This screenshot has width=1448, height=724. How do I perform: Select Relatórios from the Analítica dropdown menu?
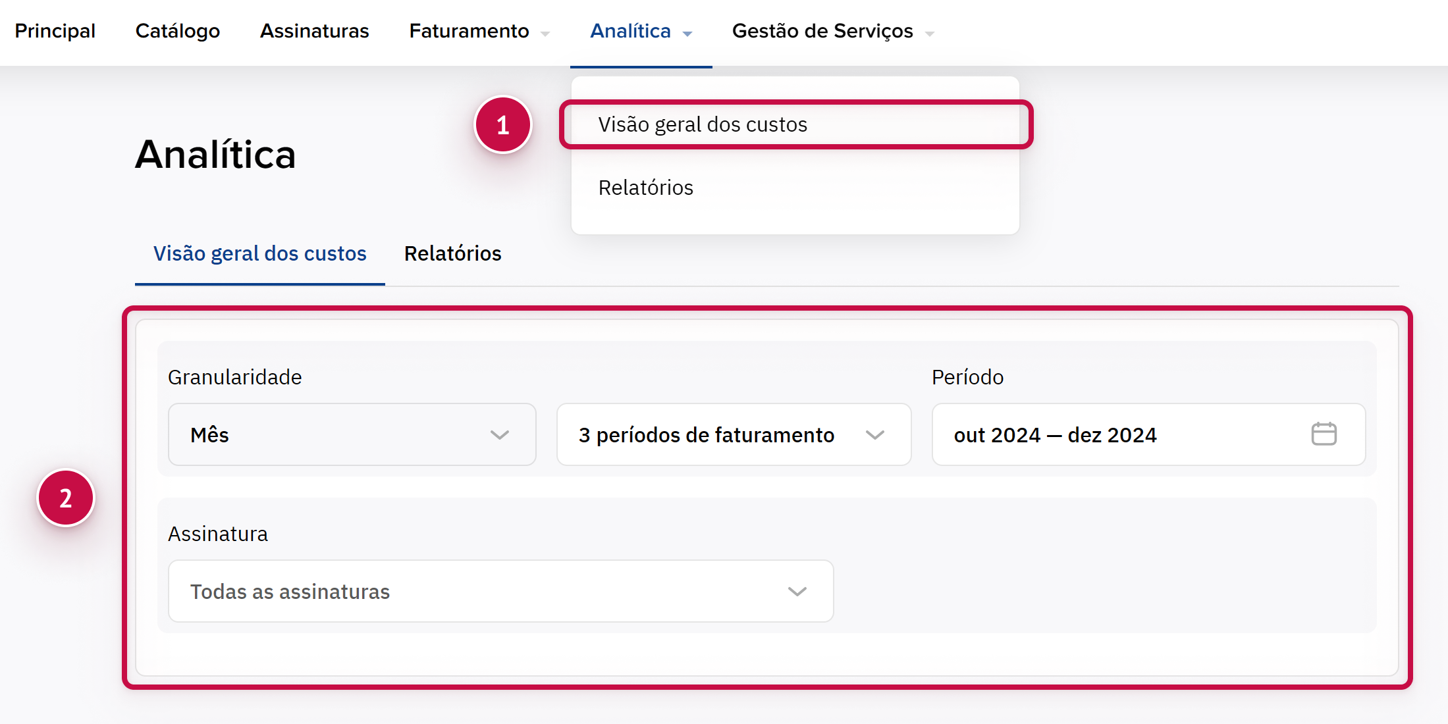pos(645,188)
